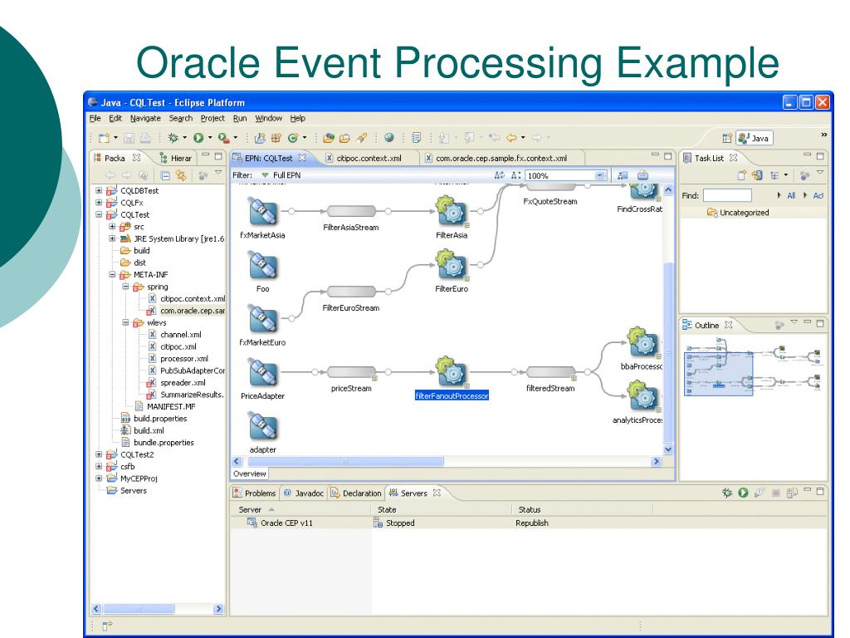This screenshot has width=850, height=638.
Task: Click the Package Explorer horizontal scrollbar
Action: pos(139,609)
